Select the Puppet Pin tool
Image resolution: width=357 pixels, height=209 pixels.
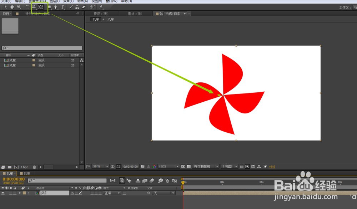[101, 7]
